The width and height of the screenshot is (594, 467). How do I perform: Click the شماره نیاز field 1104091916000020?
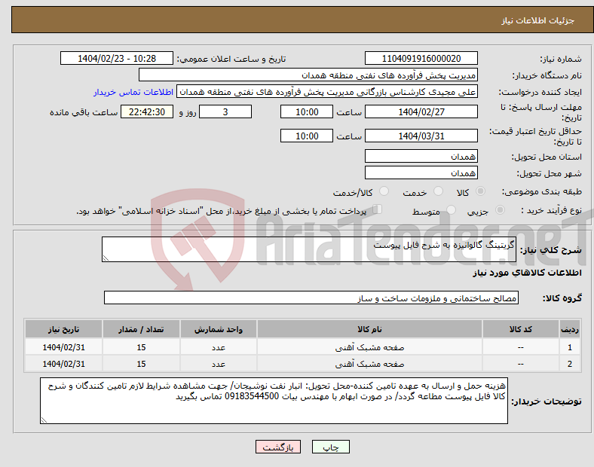[x=421, y=58]
